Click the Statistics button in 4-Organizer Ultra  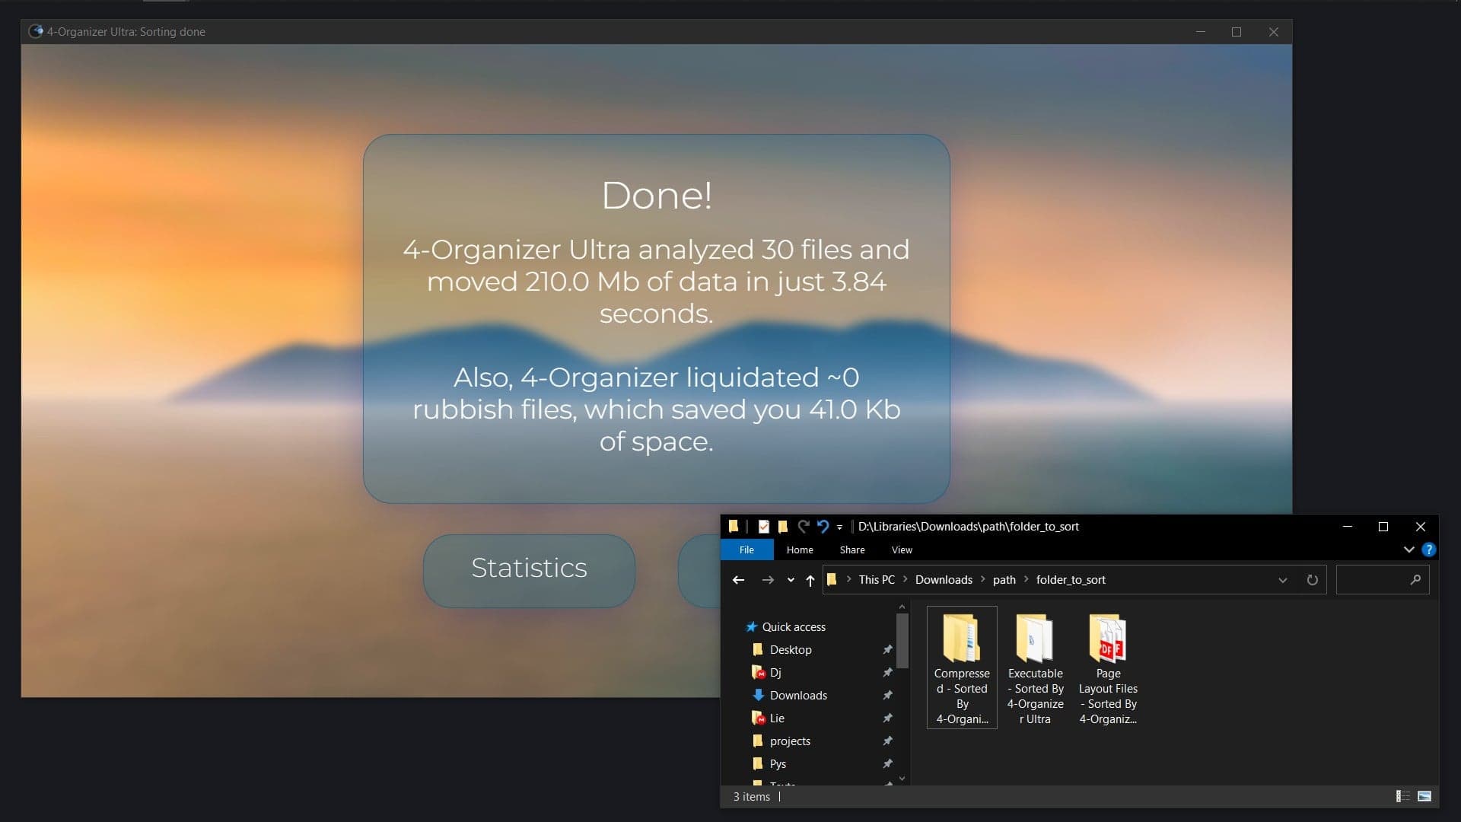click(528, 567)
